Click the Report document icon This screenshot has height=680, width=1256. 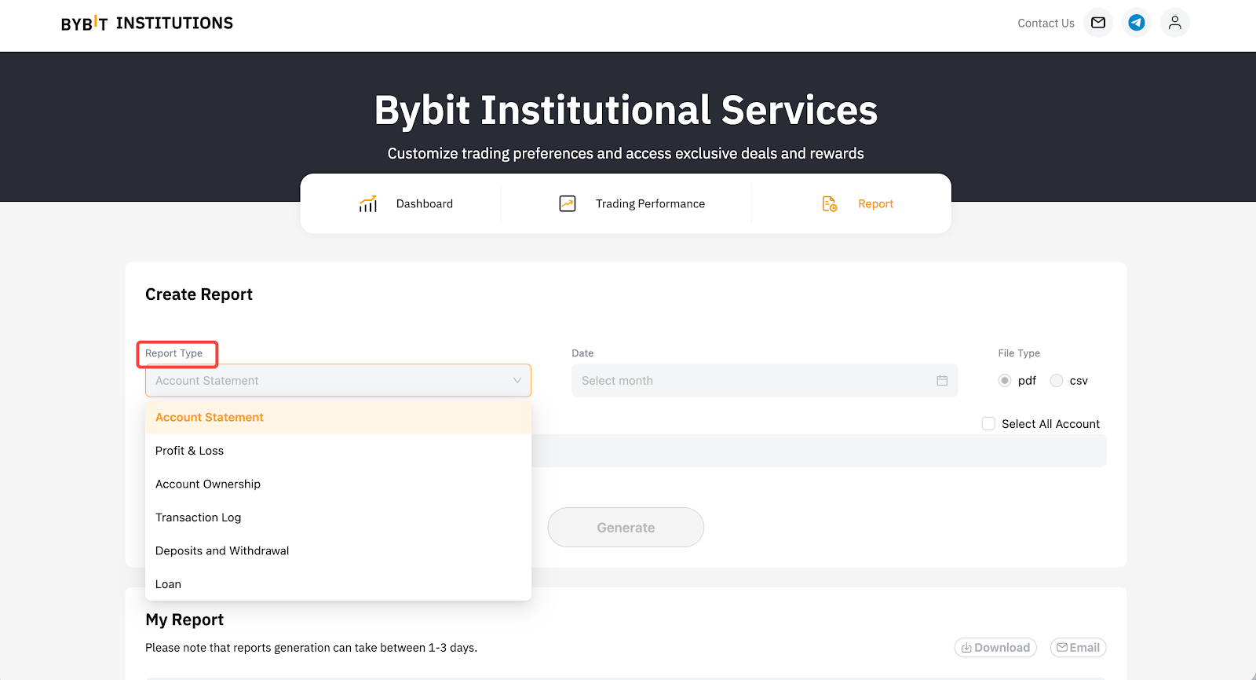829,204
